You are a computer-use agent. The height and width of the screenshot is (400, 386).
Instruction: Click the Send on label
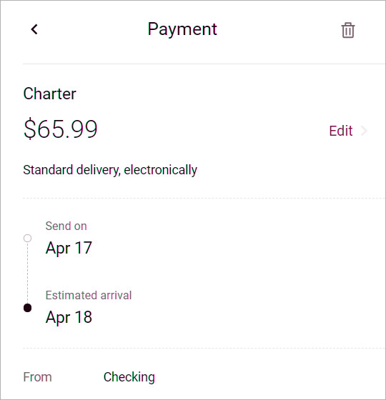[66, 226]
